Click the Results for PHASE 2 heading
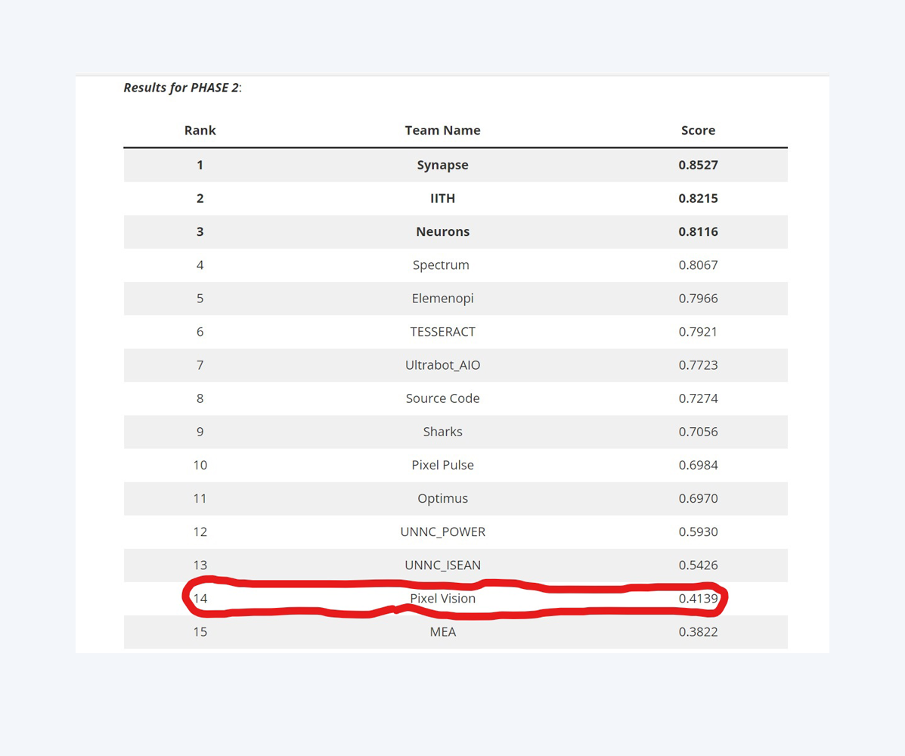This screenshot has height=756, width=905. (181, 87)
